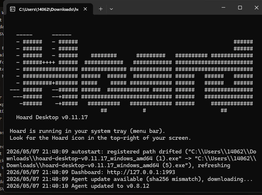Click the 'autostart: registered path drifted' log entry
Viewport: 262px width, 195px height.
[131, 158]
